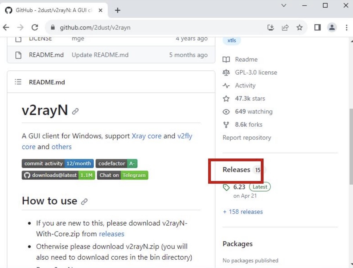Open the tab search chevron
This screenshot has width=353, height=268.
284,5
